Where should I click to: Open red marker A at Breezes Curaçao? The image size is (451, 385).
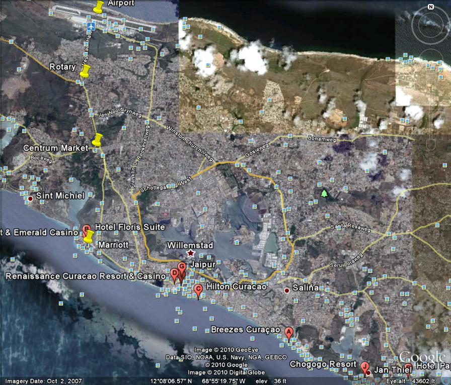(x=289, y=334)
